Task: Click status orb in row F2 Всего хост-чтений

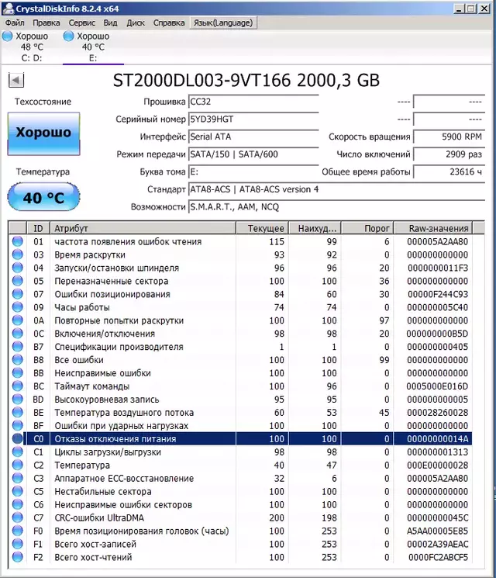Action: (x=17, y=557)
